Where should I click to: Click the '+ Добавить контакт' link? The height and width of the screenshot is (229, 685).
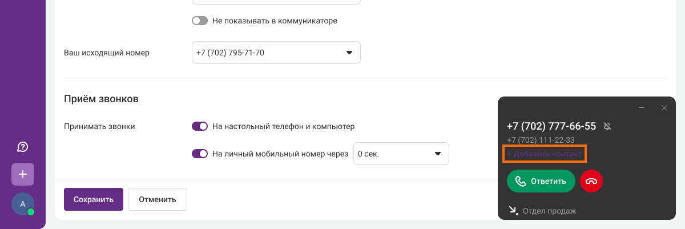[545, 154]
